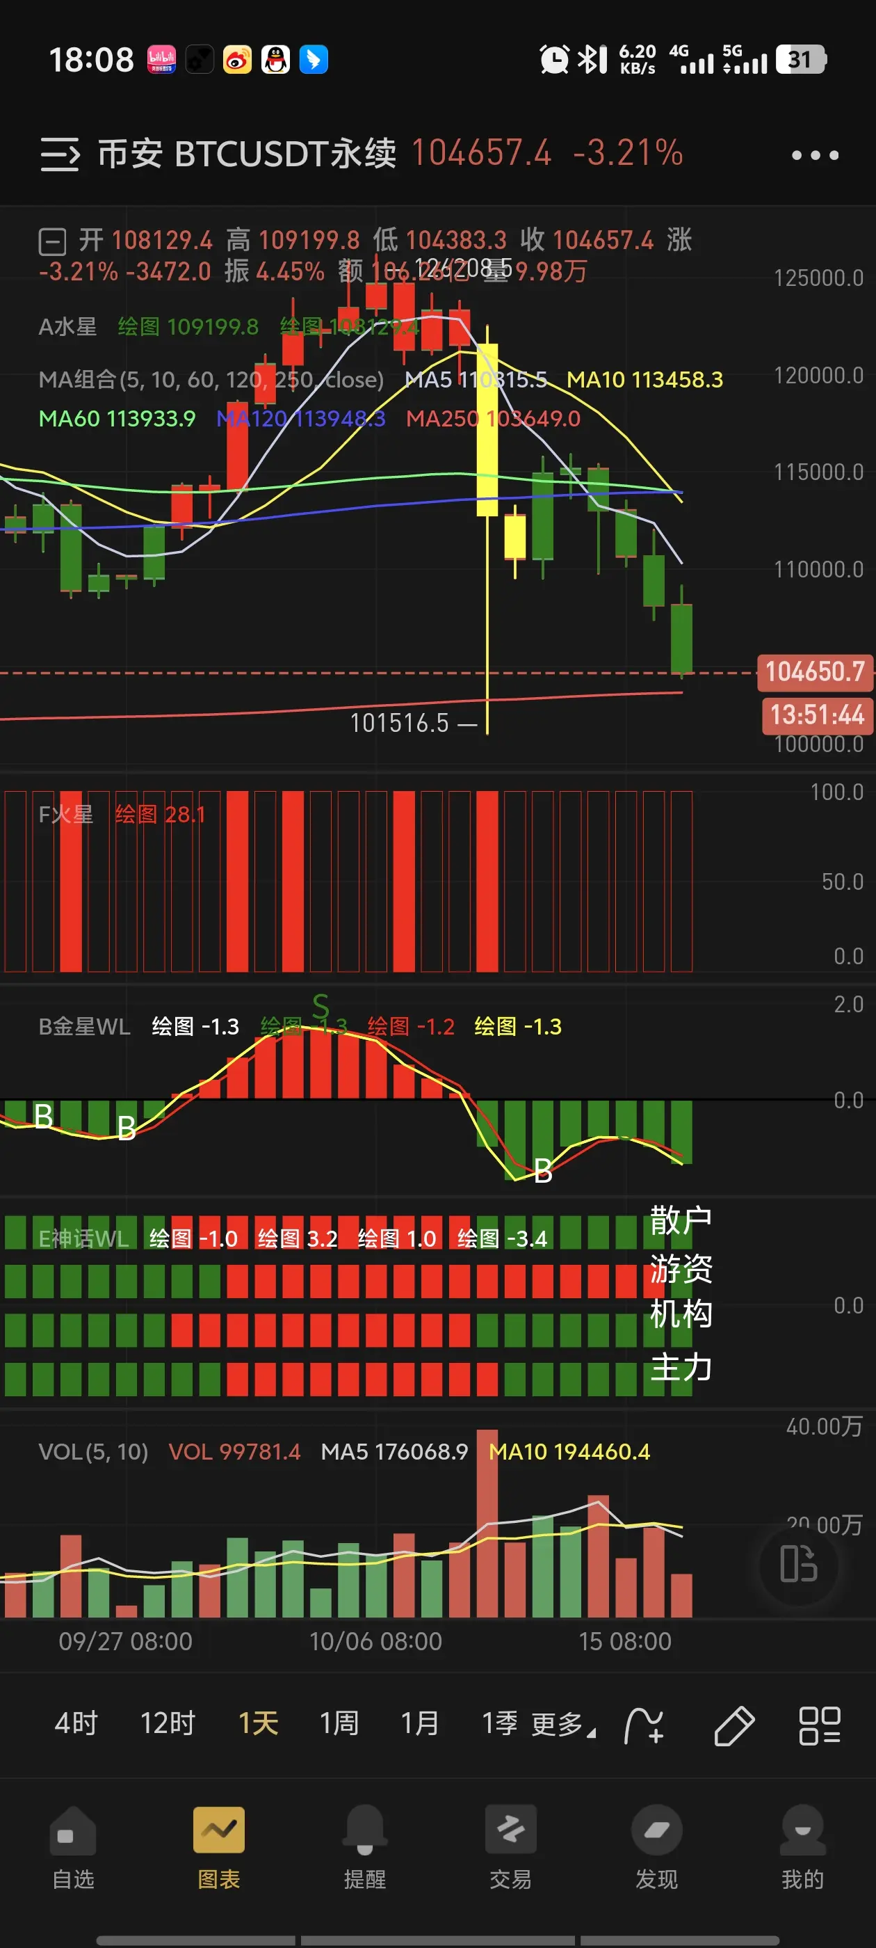The image size is (876, 1948).
Task: Switch to the 1月 timeframe
Action: 419,1723
